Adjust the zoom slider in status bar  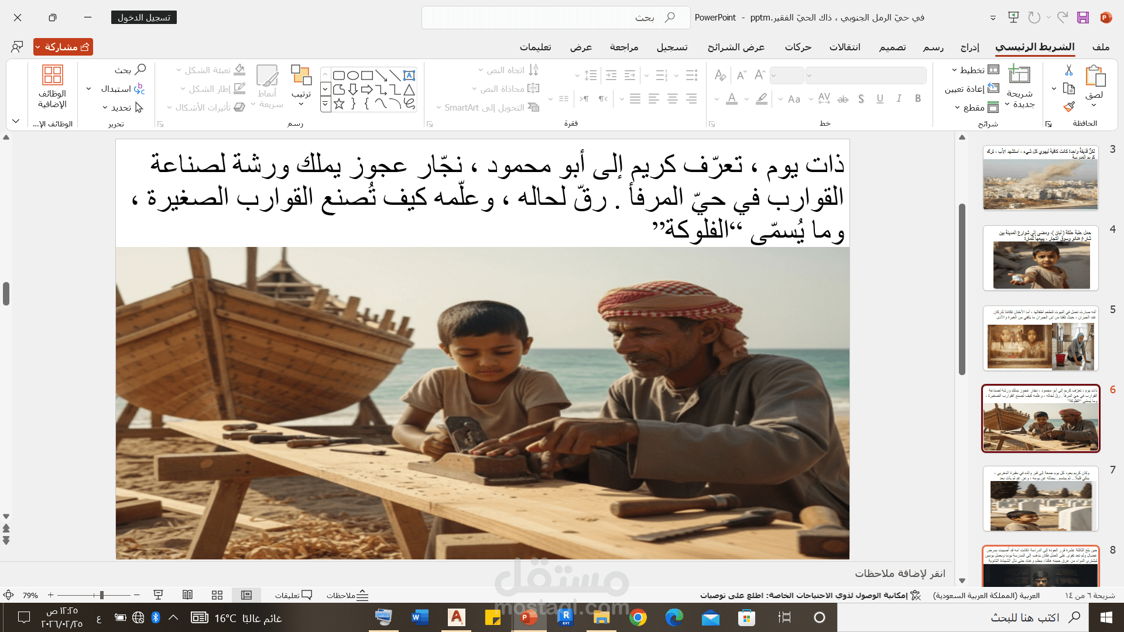101,595
